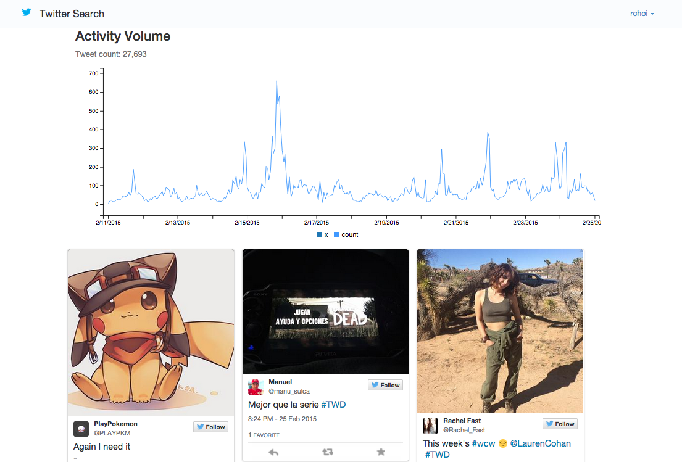Screen dimensions: 682x462
Task: Open PlayPokemon profile name link
Action: (115, 424)
